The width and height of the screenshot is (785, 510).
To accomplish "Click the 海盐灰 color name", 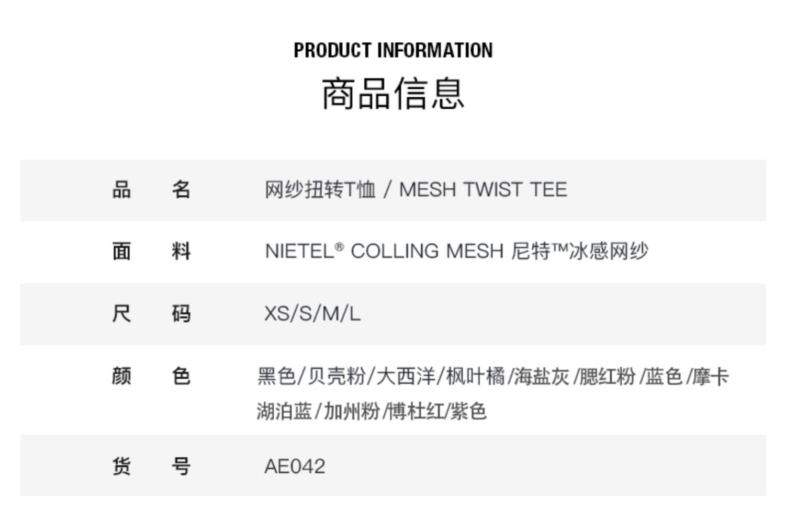I will (541, 377).
